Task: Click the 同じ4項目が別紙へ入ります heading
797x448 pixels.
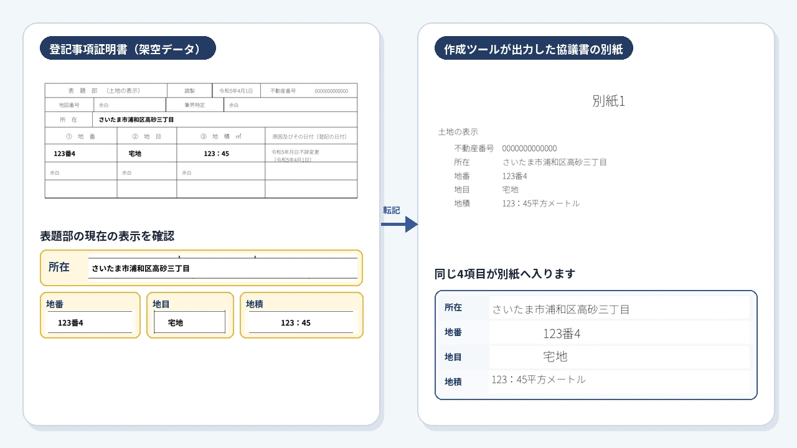Action: point(505,274)
